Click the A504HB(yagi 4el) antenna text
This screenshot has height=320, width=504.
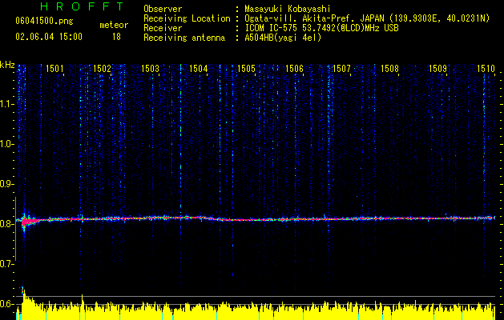point(283,38)
